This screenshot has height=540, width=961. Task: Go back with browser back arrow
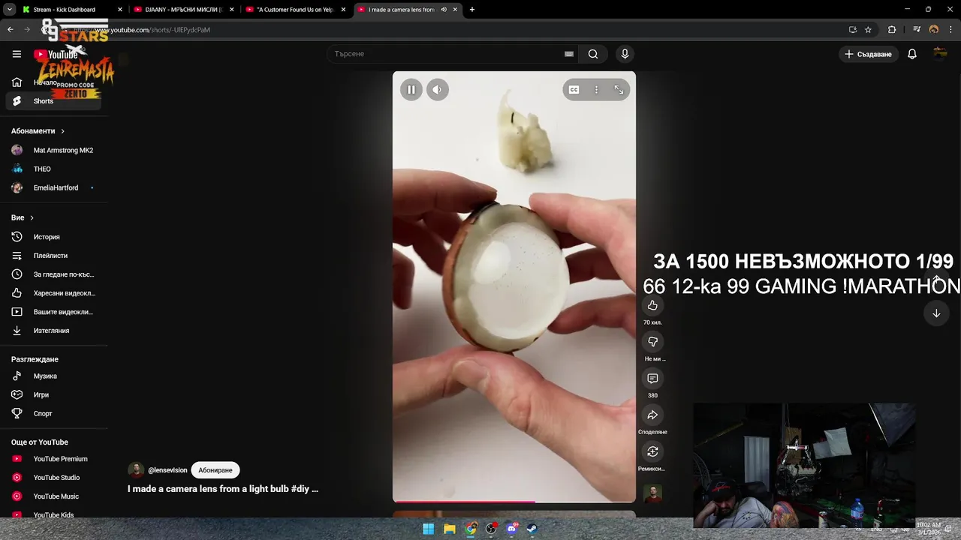[x=10, y=30]
